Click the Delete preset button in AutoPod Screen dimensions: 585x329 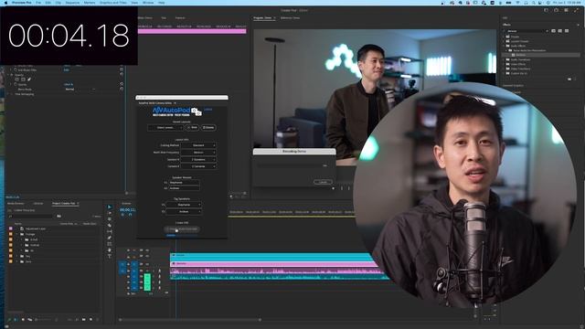click(x=208, y=128)
